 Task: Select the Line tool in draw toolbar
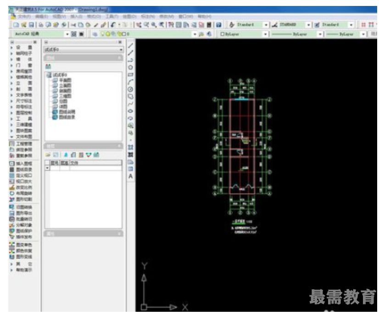click(130, 45)
